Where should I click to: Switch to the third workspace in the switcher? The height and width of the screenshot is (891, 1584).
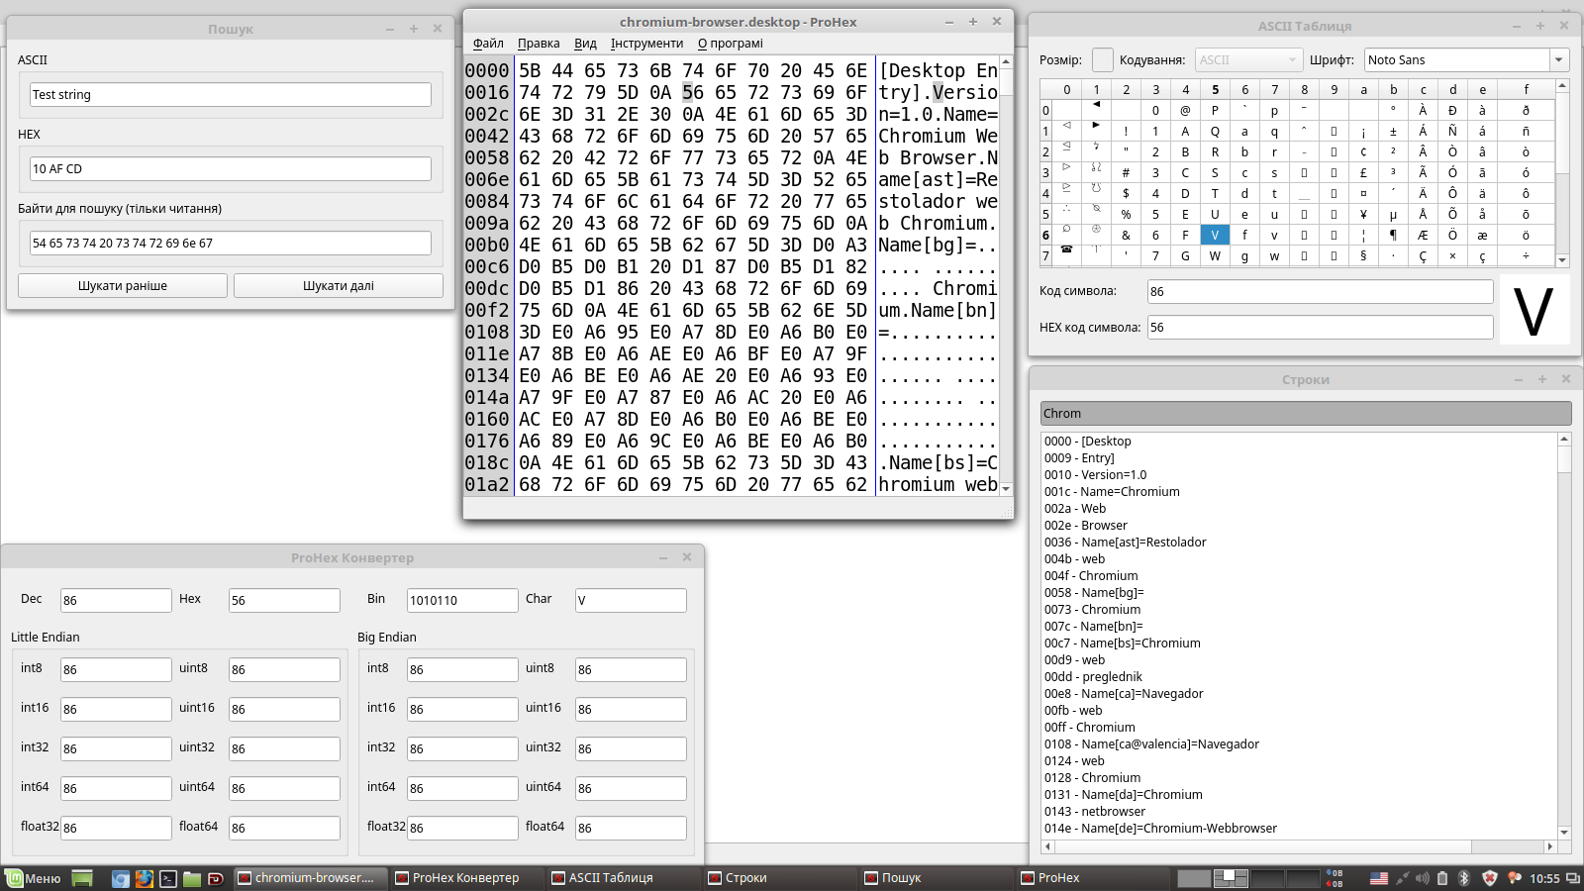[x=1267, y=878]
